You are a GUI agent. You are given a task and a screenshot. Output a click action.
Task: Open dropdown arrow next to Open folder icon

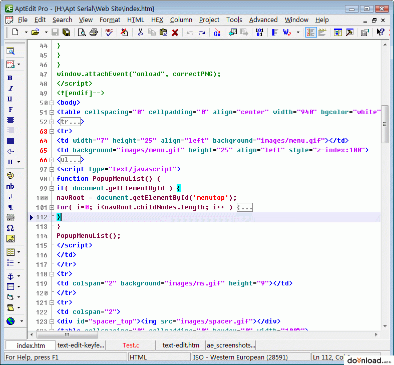point(46,32)
